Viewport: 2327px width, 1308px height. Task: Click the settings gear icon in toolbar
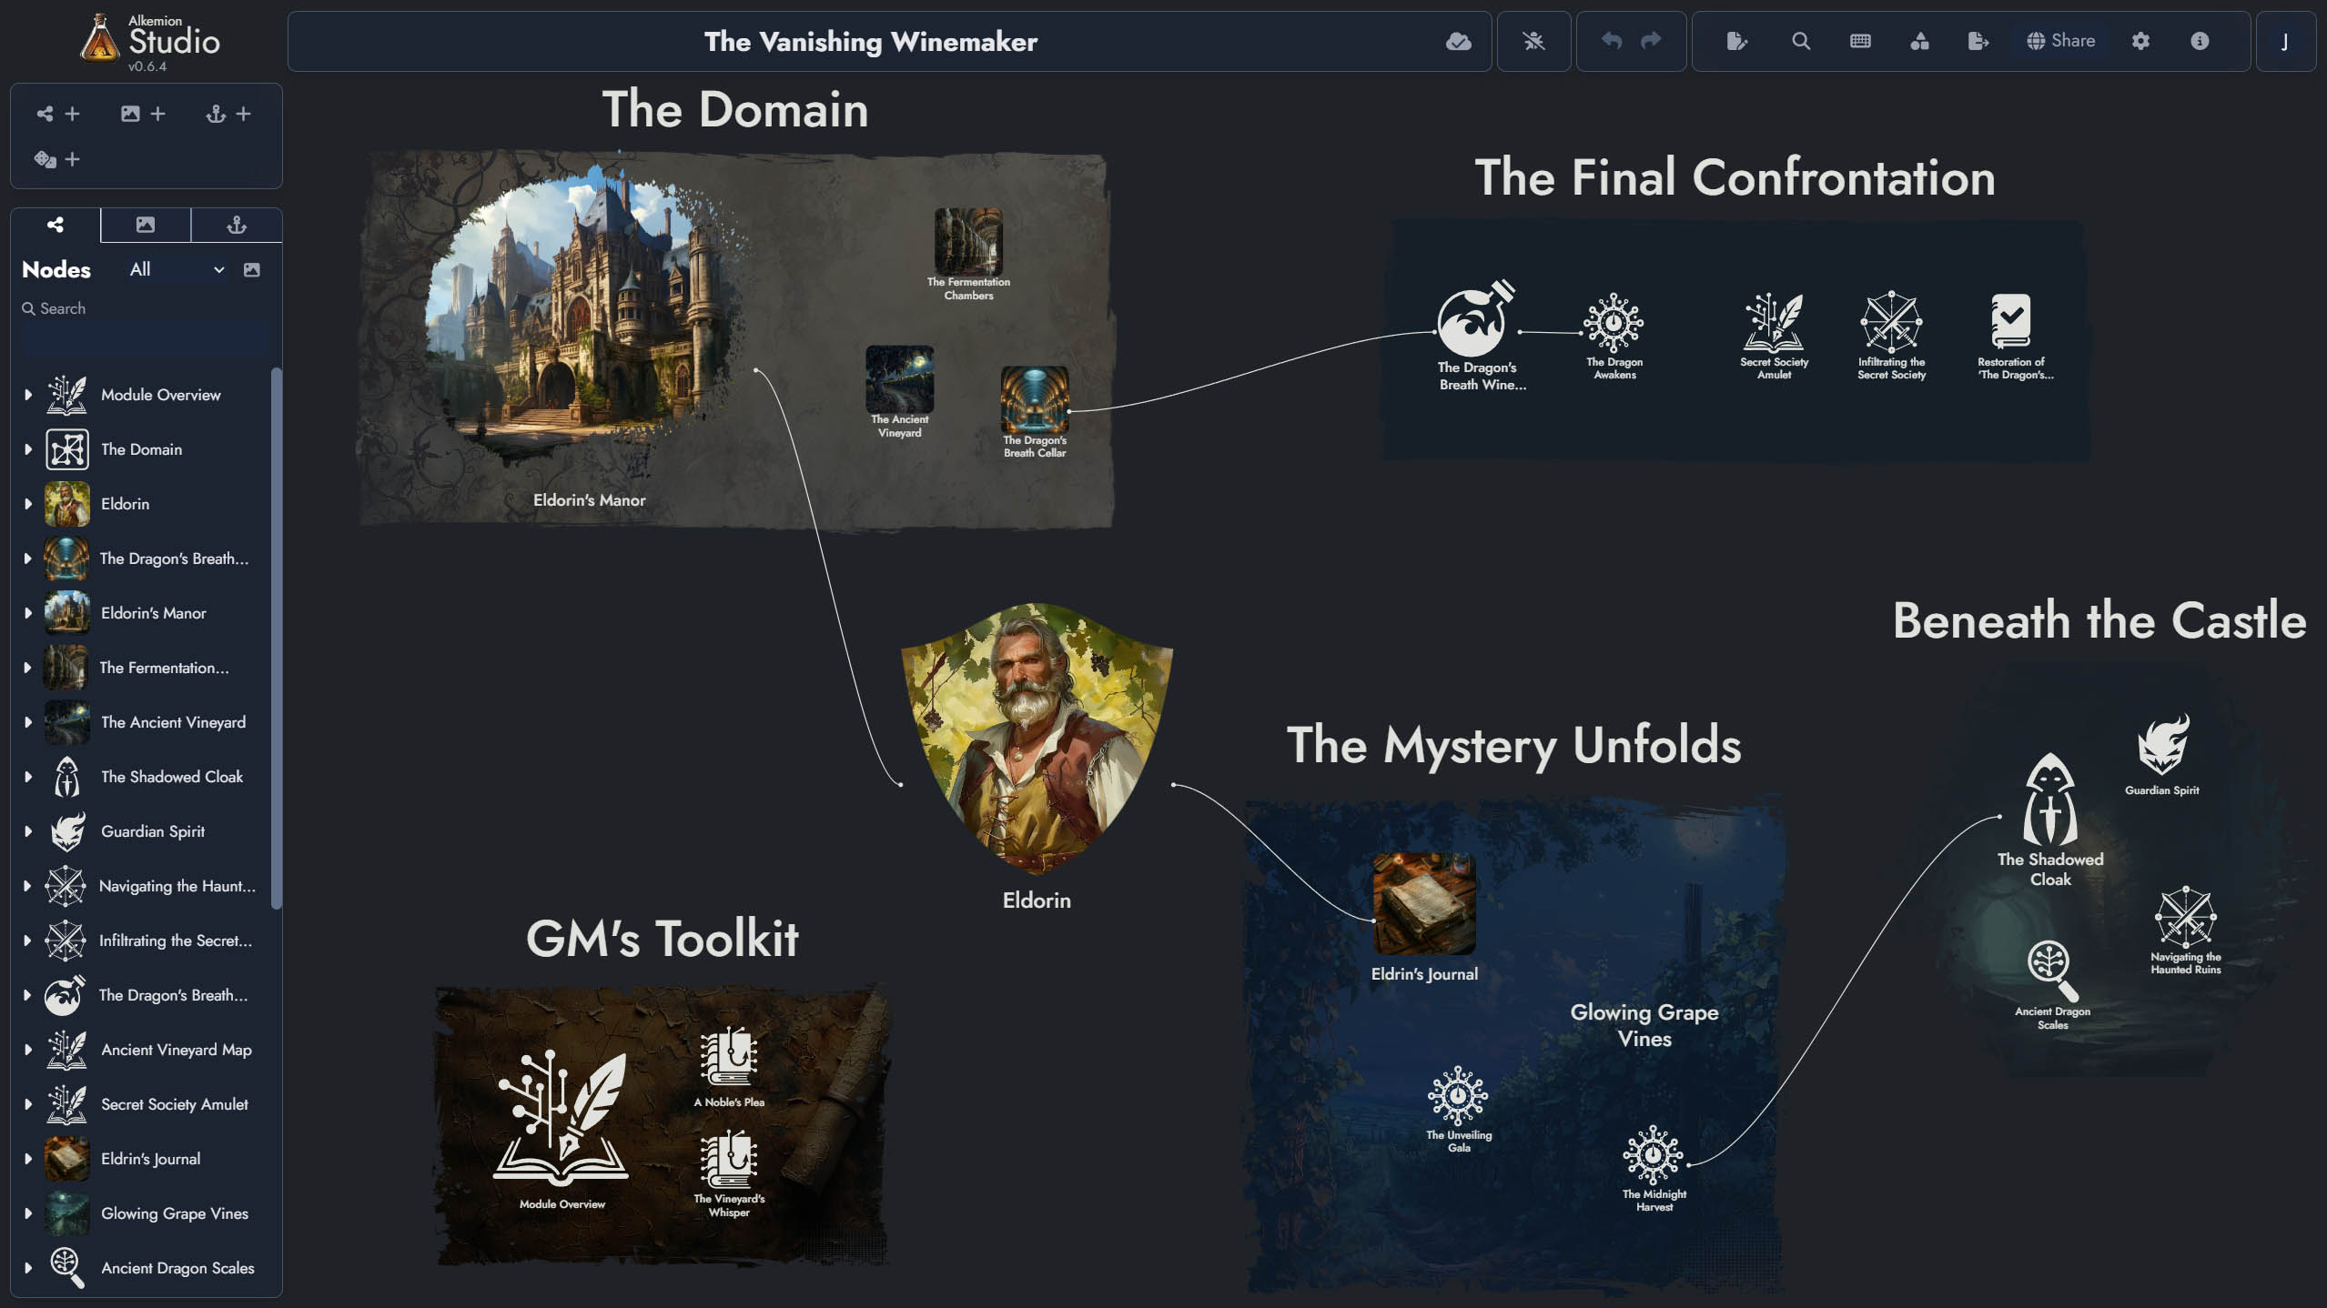pos(2140,42)
